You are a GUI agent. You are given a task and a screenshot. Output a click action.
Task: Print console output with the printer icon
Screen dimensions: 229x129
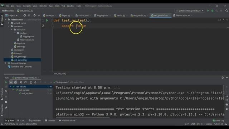(x=226, y=105)
